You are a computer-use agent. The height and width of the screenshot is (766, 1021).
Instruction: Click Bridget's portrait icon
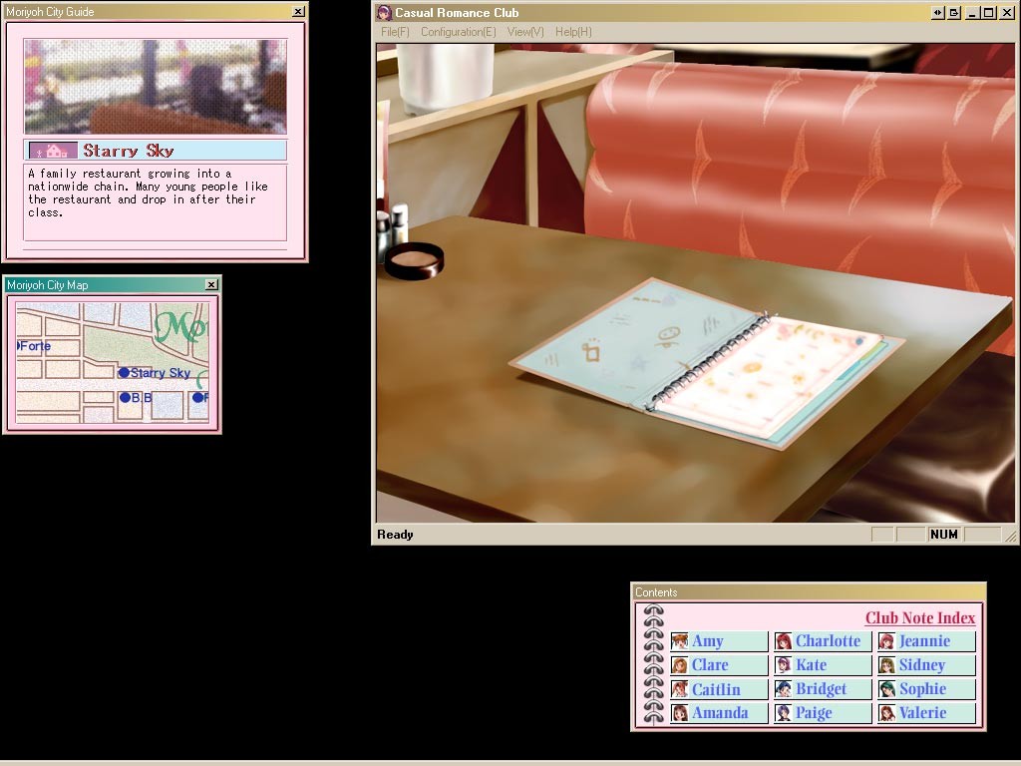784,689
